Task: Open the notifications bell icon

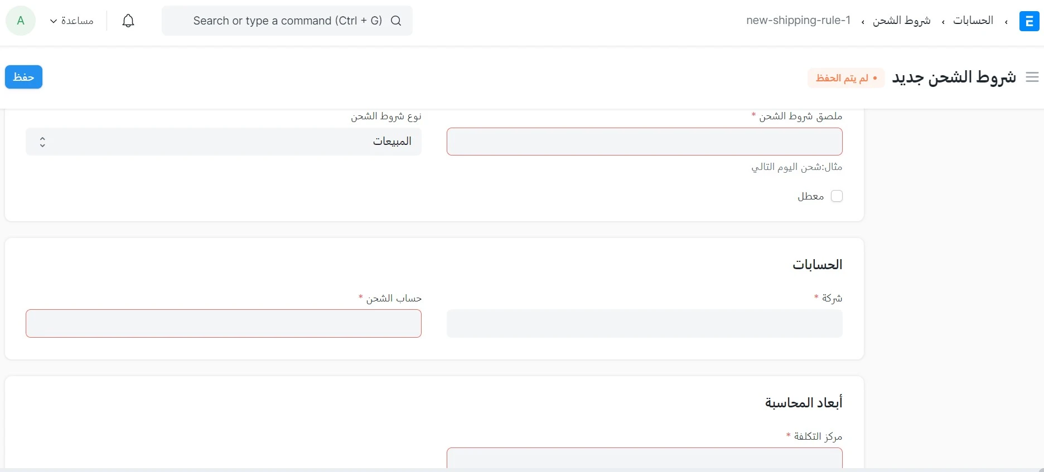Action: (x=128, y=21)
